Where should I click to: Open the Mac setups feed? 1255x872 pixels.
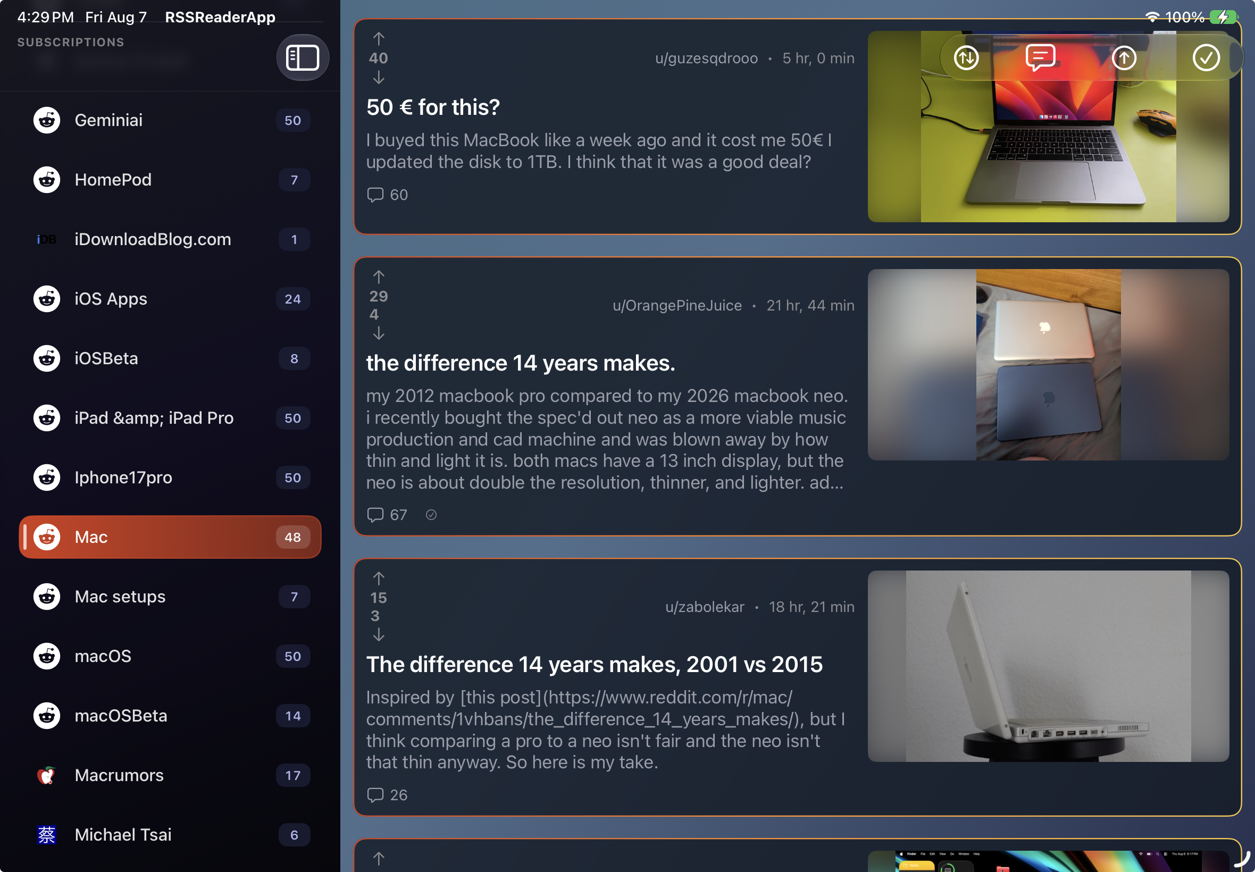coord(170,597)
